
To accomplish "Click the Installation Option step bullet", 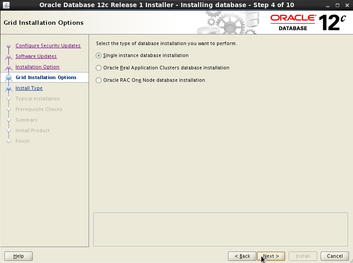I will coord(8,67).
